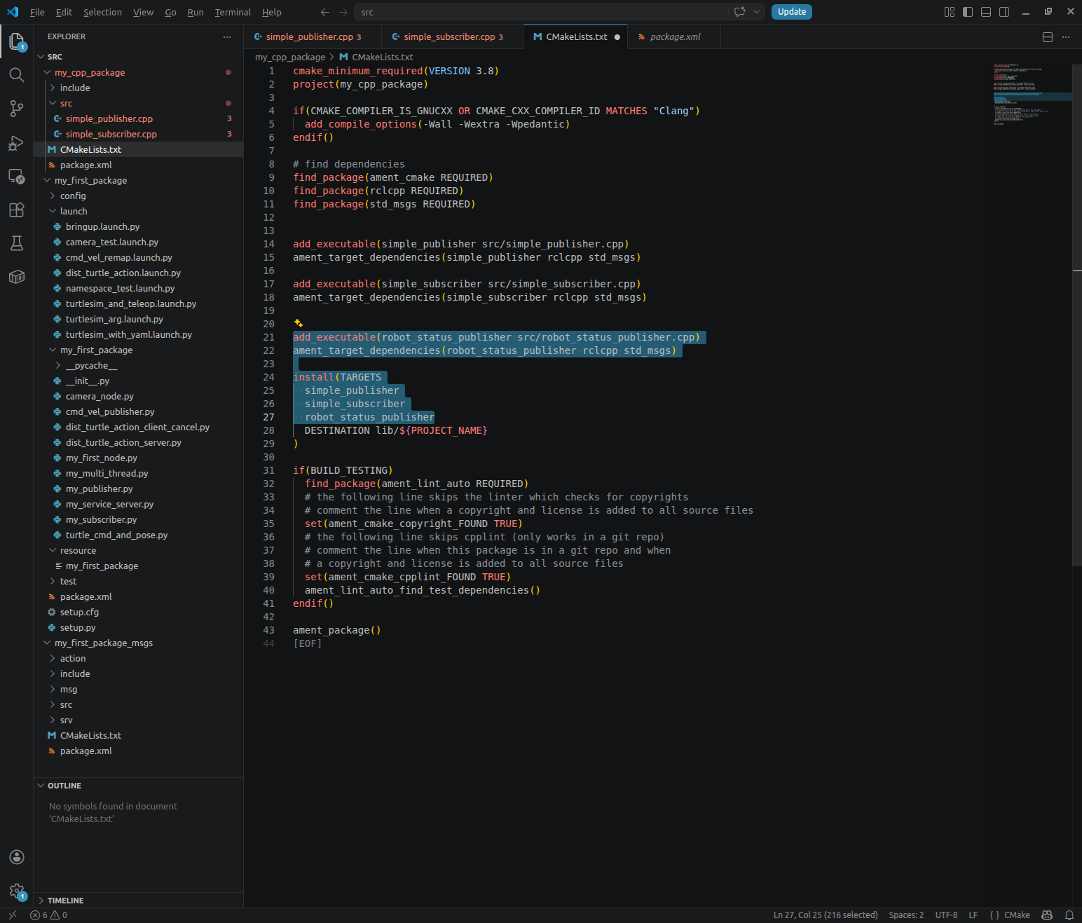Open the Accounts icon
Screen dimensions: 1082x923
pyautogui.click(x=17, y=857)
